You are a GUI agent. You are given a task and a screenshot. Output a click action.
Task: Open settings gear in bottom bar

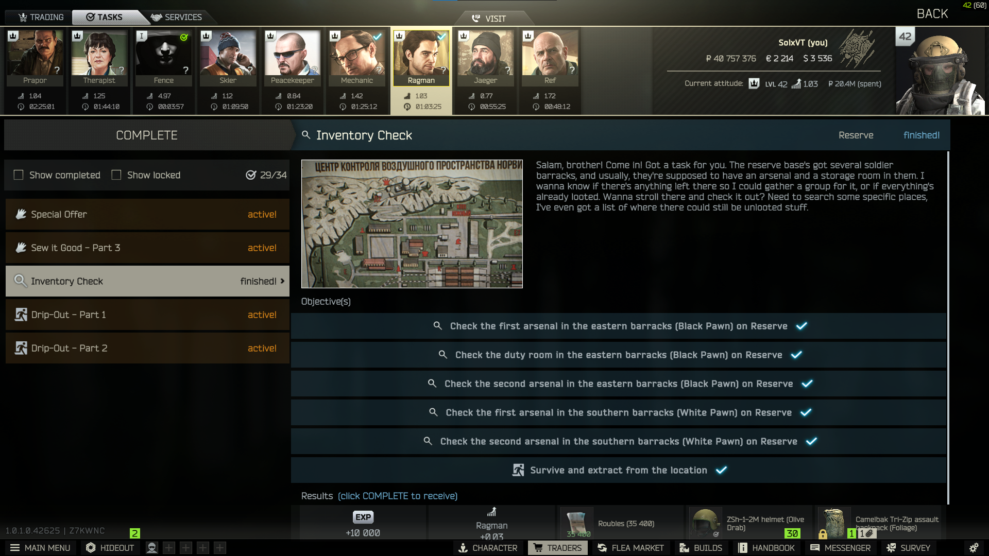pos(974,548)
